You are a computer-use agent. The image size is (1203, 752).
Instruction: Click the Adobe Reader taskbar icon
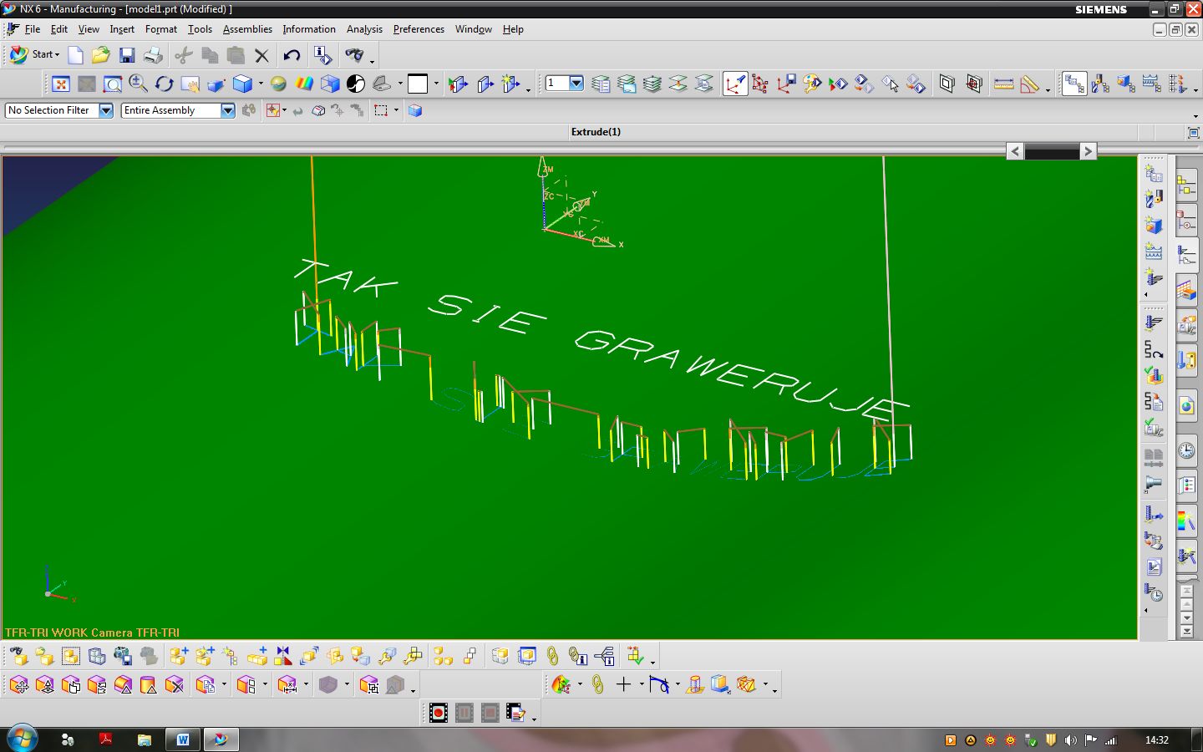point(106,739)
